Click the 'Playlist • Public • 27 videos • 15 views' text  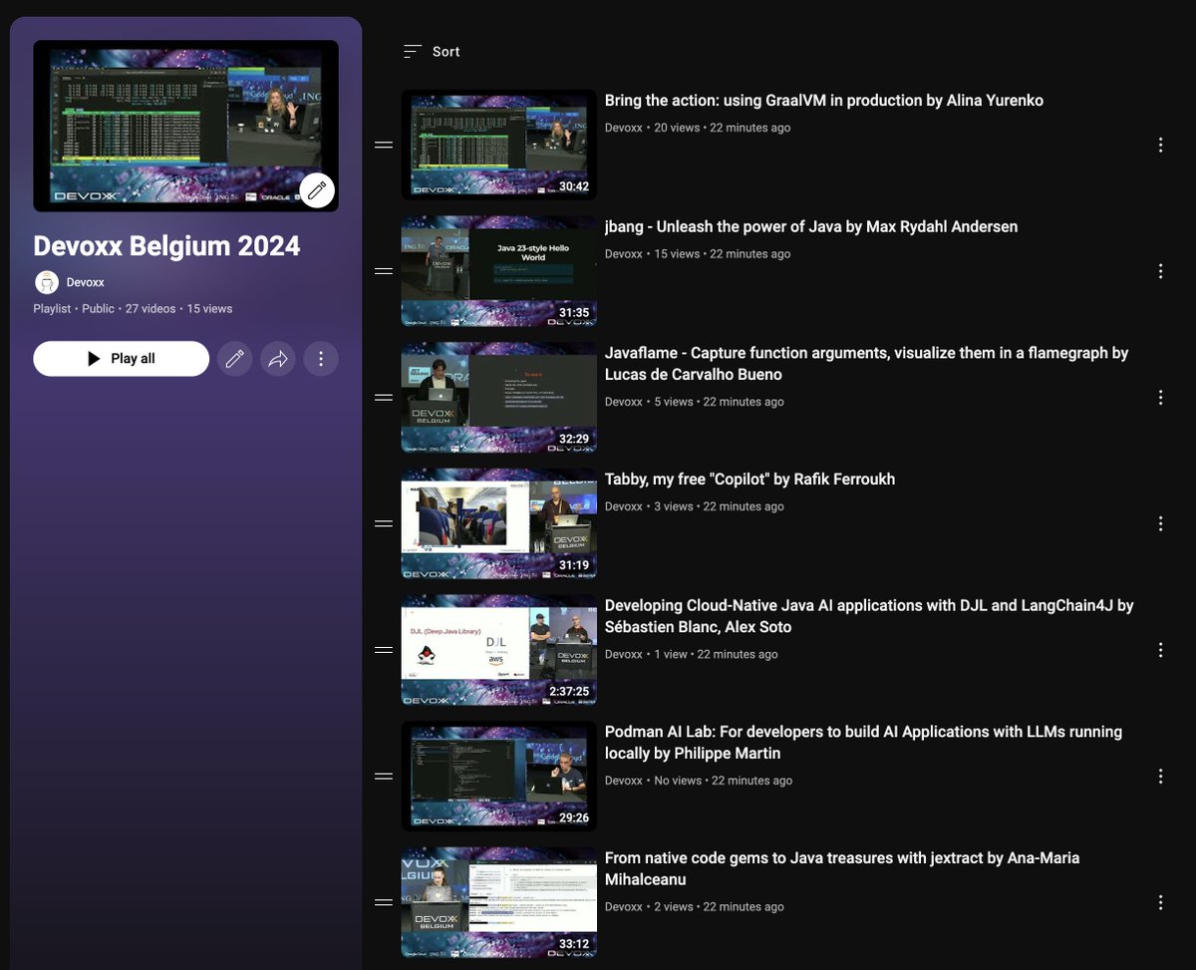(x=133, y=309)
